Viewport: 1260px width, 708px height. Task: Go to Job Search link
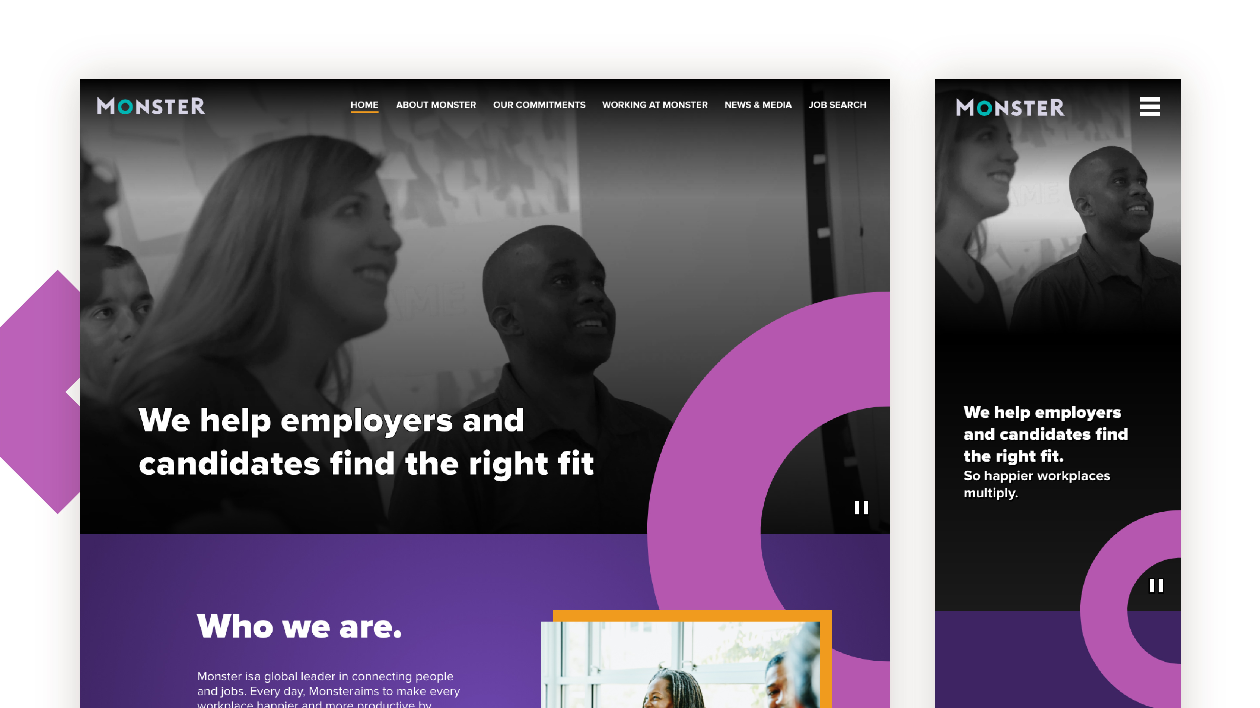point(837,105)
